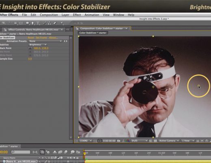Viewport: 211px width, 163px height.
Task: Click the Always Preview This View icon
Action: tap(76, 141)
